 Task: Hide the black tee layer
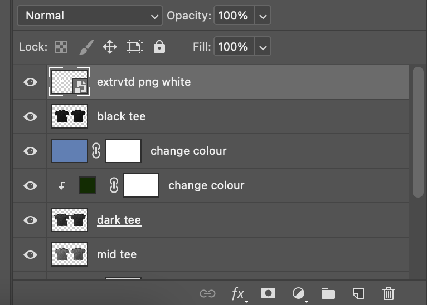31,116
